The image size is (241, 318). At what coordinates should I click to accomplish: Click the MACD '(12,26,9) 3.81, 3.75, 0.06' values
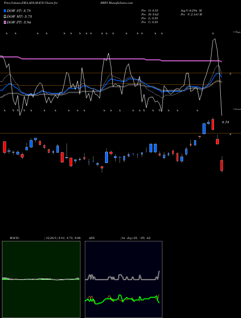point(62,238)
